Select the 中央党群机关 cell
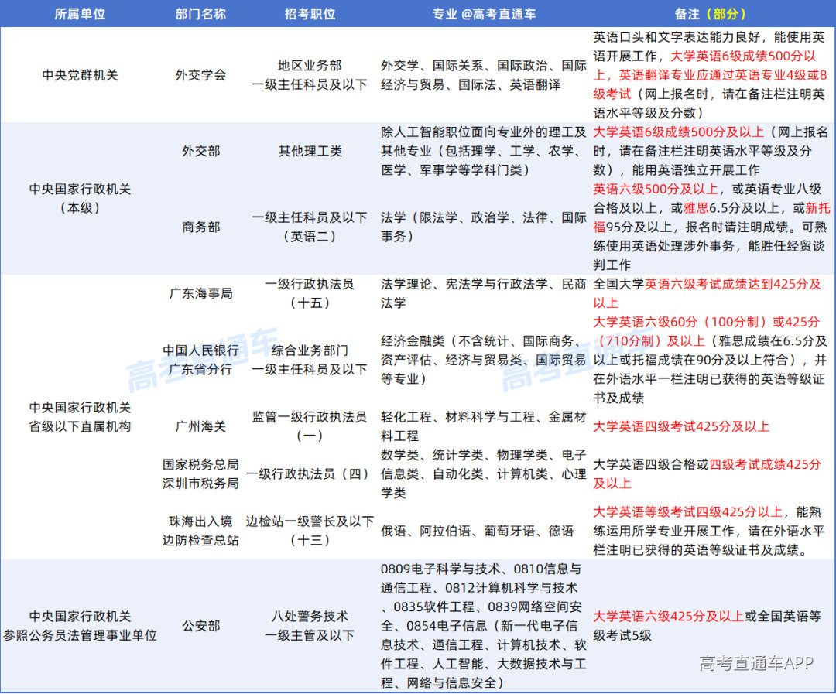This screenshot has width=836, height=694. pos(80,75)
